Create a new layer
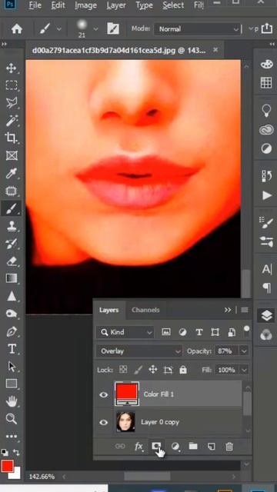Screen dimensions: 277x492 212,446
